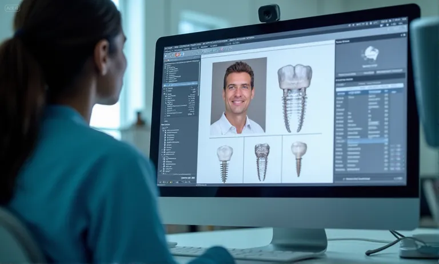Open the 3D tooth preview in right panel
This screenshot has height=264, width=439.
click(x=371, y=54)
